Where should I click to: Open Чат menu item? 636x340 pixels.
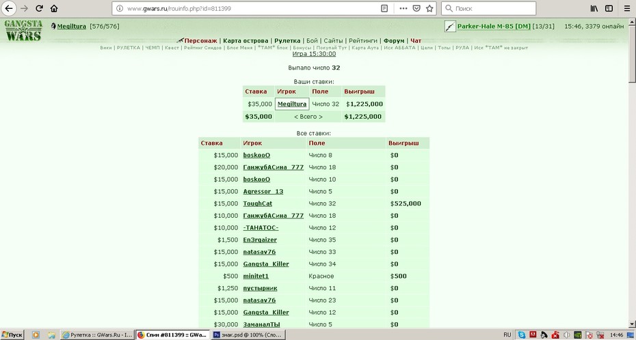pyautogui.click(x=416, y=41)
